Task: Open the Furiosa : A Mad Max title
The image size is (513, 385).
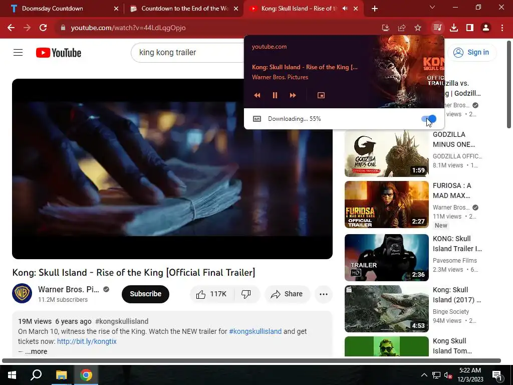Action: click(x=452, y=190)
